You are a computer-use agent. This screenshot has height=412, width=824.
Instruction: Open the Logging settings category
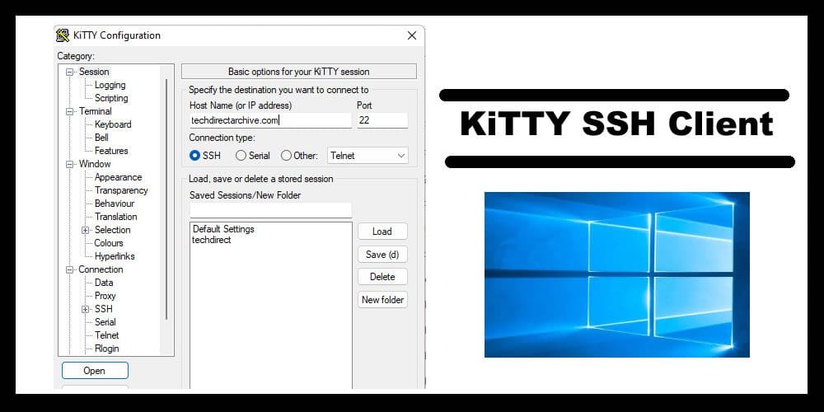click(x=110, y=85)
